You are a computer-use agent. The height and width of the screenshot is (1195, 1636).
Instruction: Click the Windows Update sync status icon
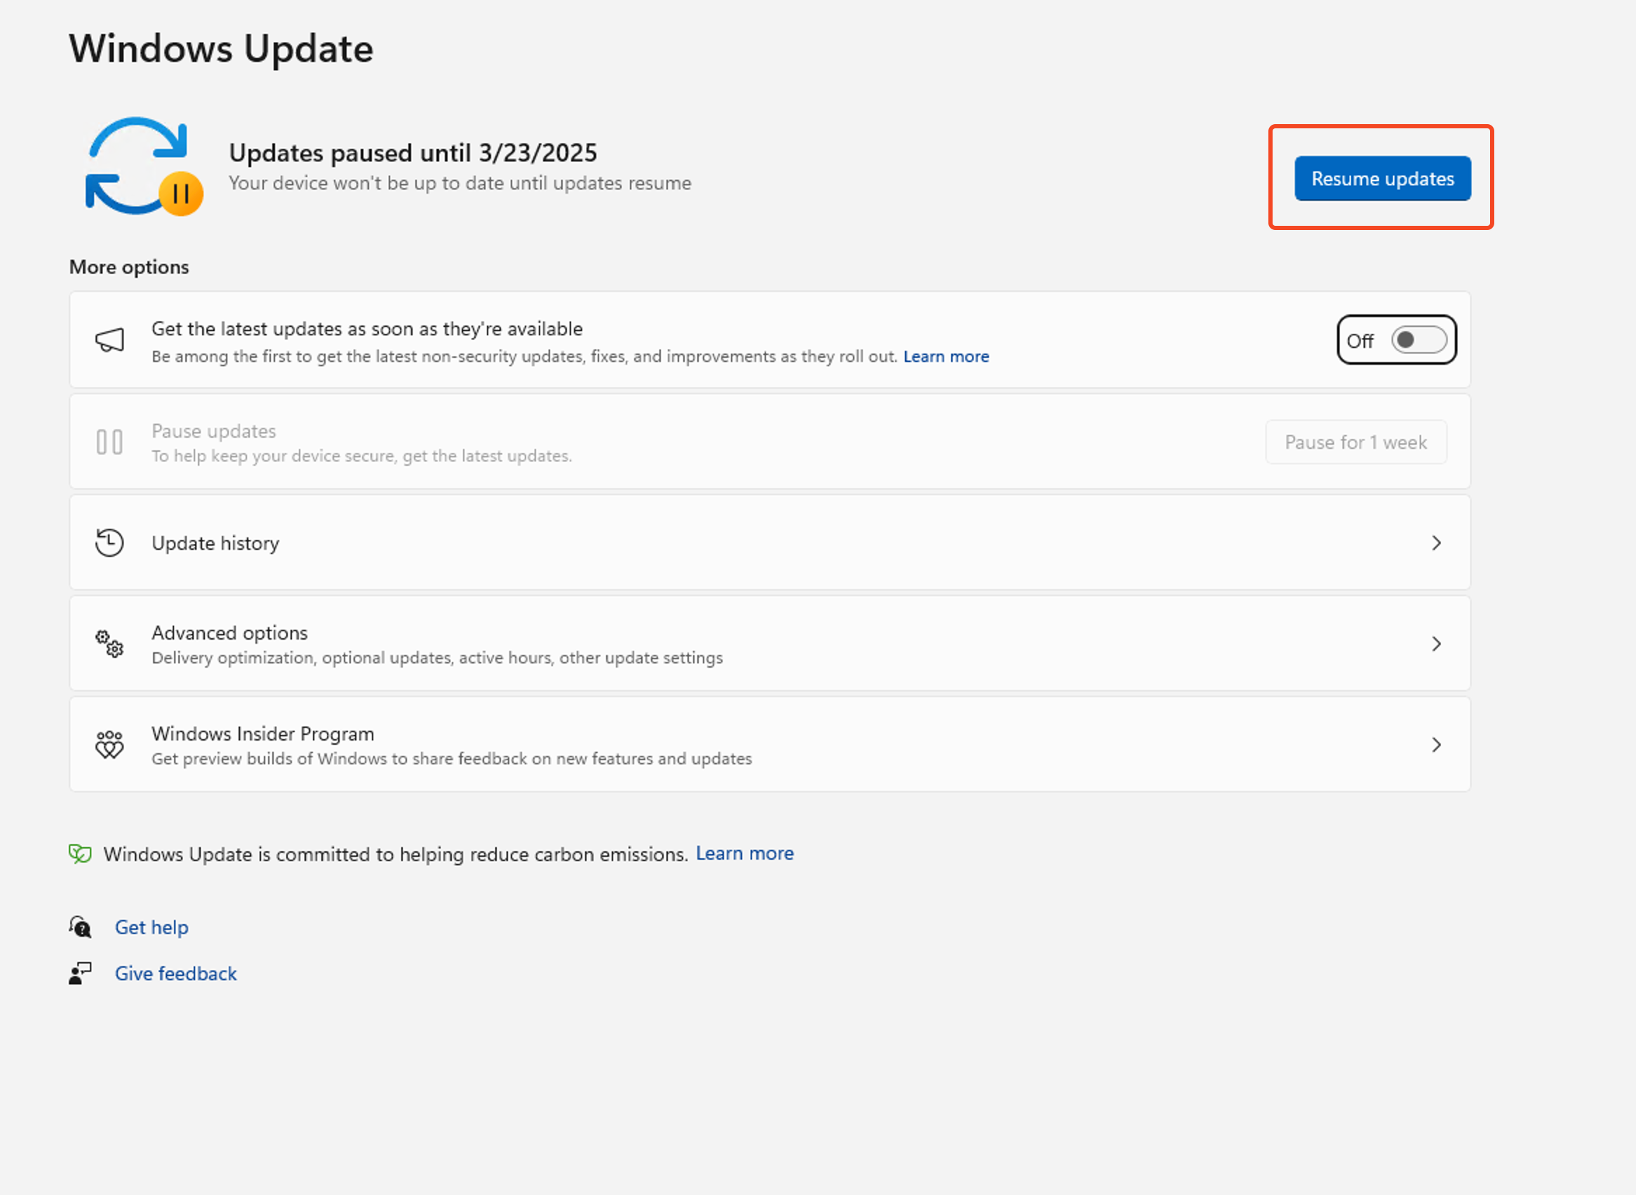pyautogui.click(x=143, y=166)
